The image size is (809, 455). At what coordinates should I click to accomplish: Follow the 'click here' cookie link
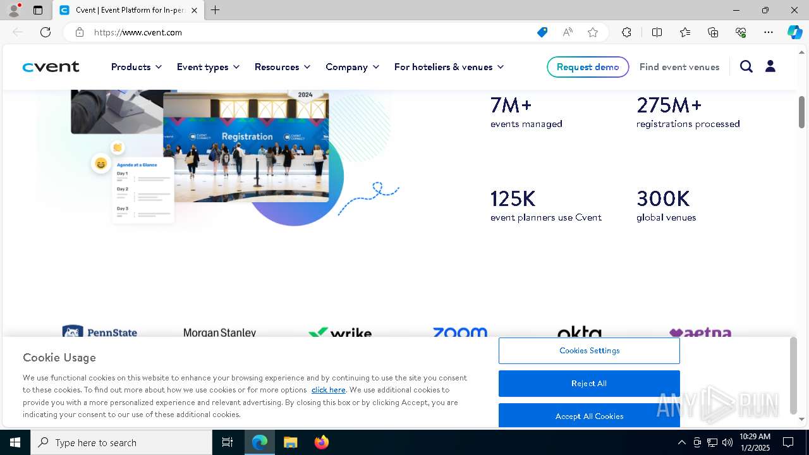328,390
